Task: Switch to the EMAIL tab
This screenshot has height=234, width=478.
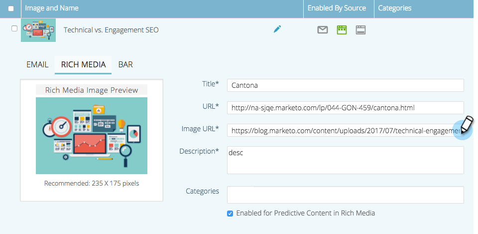Action: (x=37, y=64)
